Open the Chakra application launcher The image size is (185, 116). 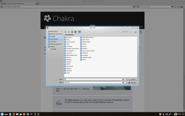2,114
